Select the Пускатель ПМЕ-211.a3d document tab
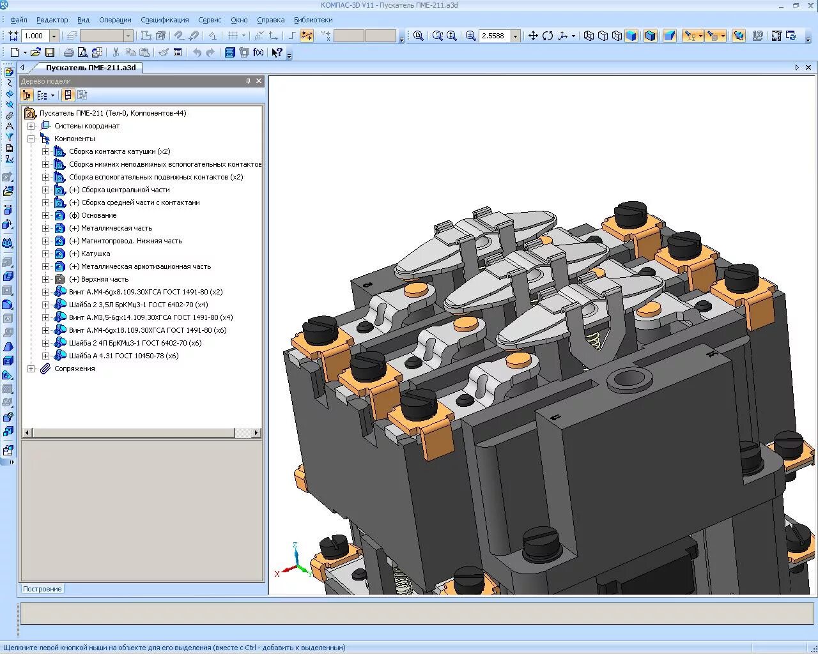This screenshot has height=654, width=818. click(90, 68)
